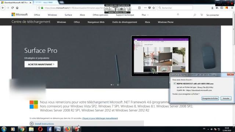Image resolution: width=235 pixels, height=132 pixels.
Task: Open the Firefox hamburger menu
Action: click(232, 8)
